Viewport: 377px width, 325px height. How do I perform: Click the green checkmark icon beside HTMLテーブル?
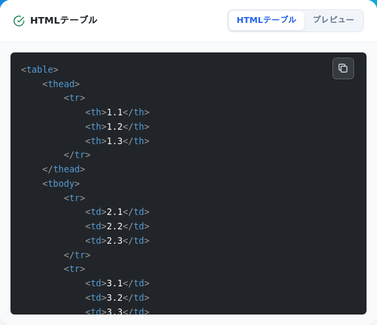point(19,21)
